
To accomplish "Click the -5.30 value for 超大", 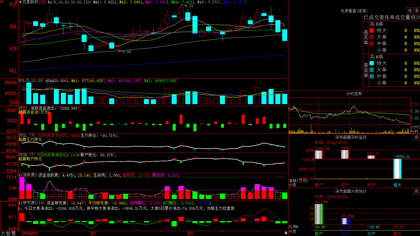I will [398, 227].
